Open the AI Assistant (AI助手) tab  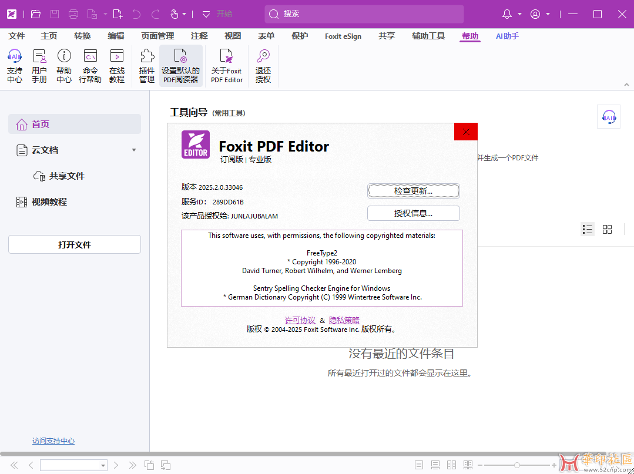[x=507, y=36]
